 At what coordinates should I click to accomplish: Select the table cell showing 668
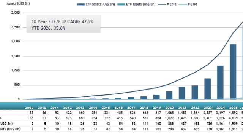coord(145,113)
